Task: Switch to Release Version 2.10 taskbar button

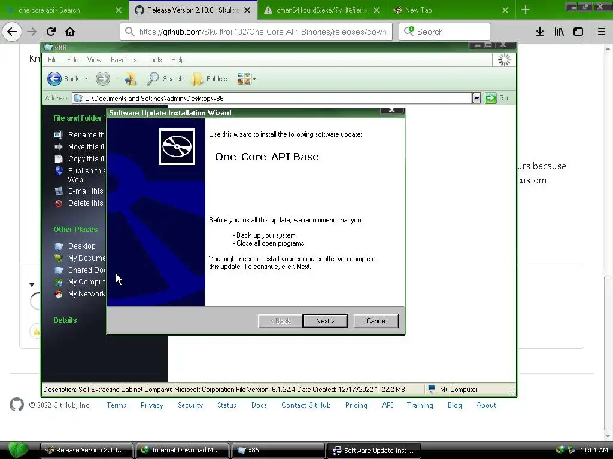Action: pos(87,450)
